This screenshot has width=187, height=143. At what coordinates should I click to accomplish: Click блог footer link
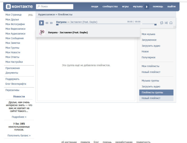tap(96, 142)
